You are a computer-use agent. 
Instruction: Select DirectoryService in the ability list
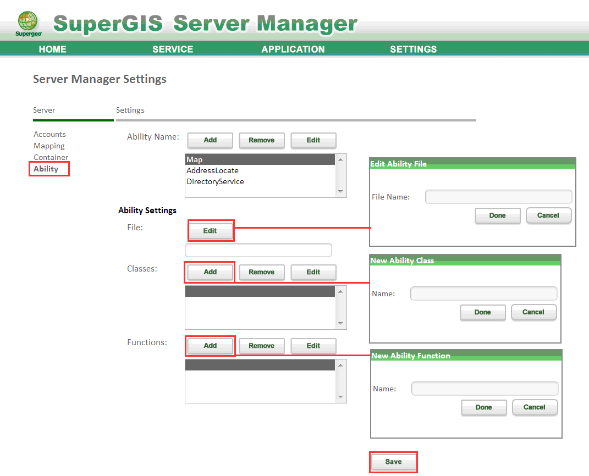[x=260, y=181]
